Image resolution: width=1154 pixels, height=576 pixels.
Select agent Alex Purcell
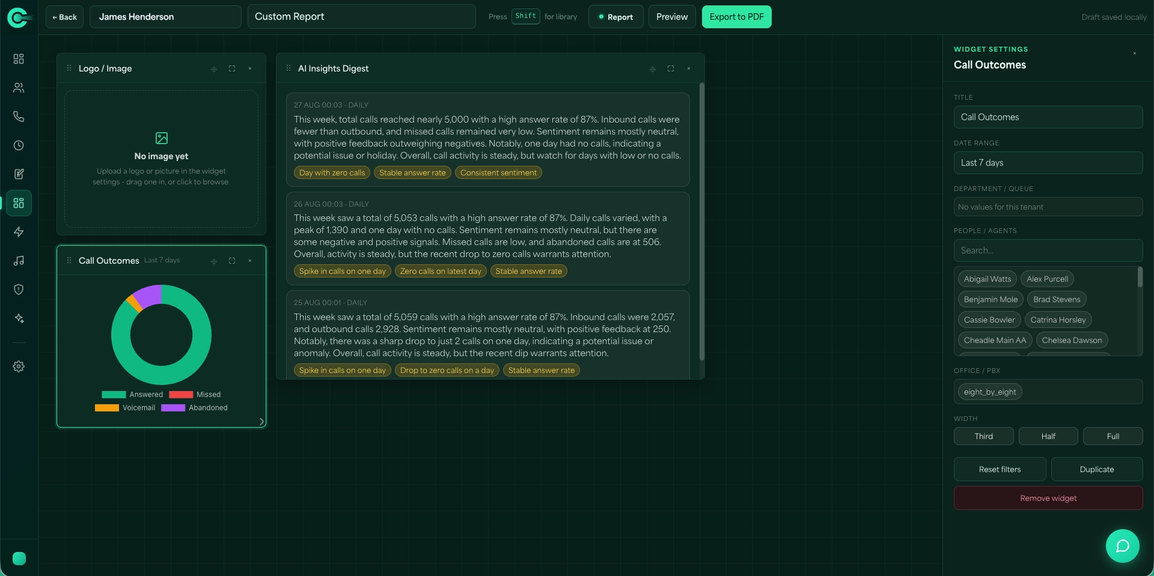pos(1047,279)
